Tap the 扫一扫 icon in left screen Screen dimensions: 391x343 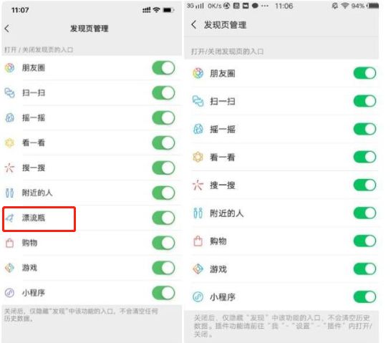[x=10, y=93]
